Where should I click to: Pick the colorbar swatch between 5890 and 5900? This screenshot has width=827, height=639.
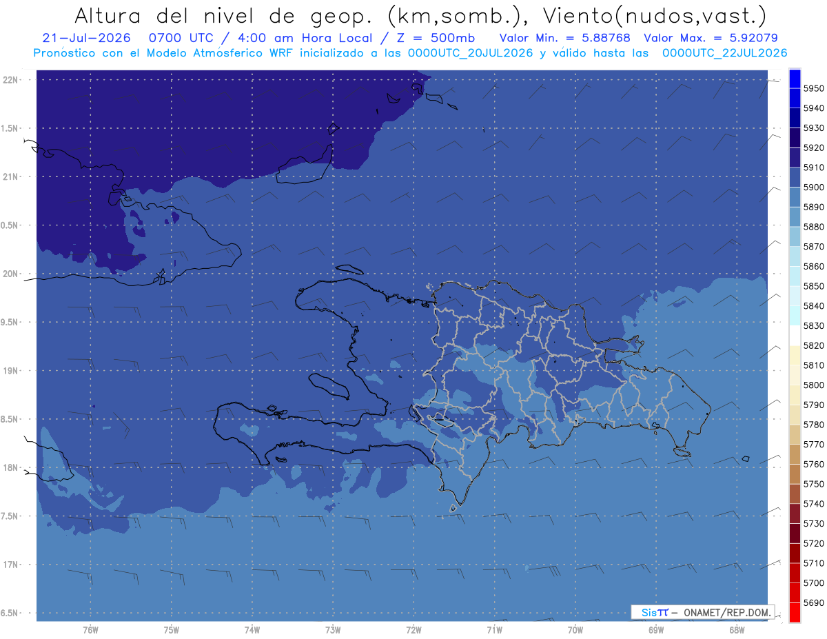[x=795, y=197]
